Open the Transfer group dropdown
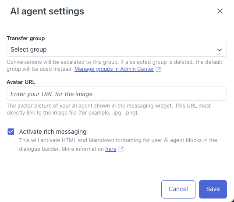 117,50
